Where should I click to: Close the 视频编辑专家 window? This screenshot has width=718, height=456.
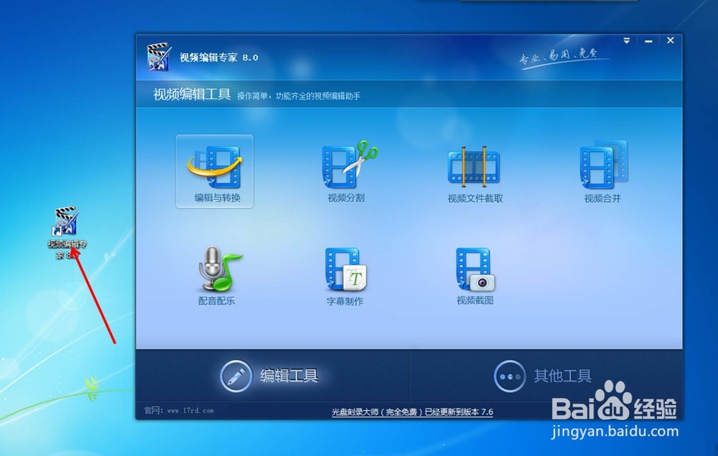[x=671, y=40]
